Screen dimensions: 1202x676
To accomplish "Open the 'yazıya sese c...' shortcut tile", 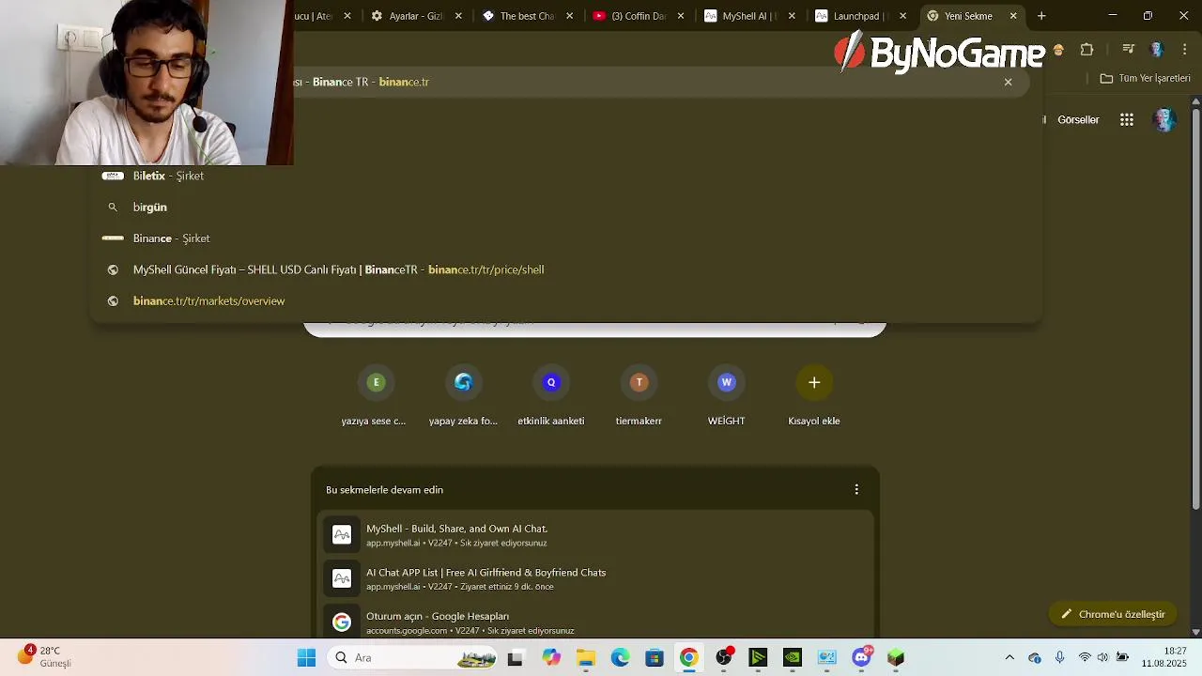I will 375,395.
